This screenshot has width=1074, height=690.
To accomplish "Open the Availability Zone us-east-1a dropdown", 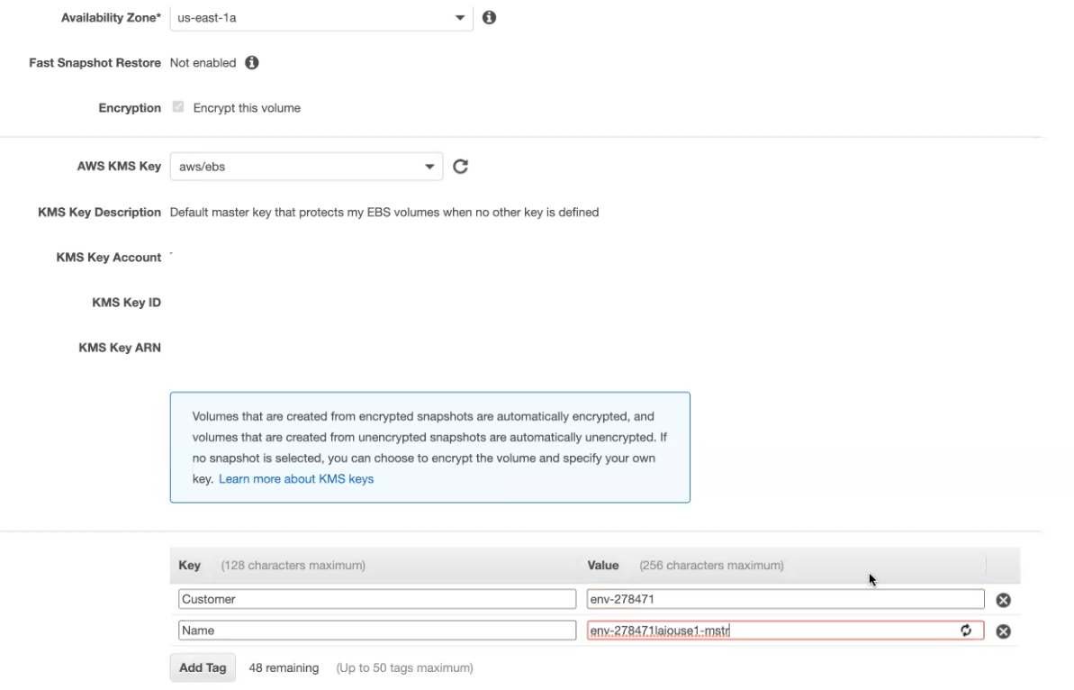I will (x=321, y=18).
